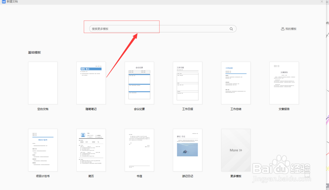
Task: Click the search magnifier icon
Action: tap(231, 29)
